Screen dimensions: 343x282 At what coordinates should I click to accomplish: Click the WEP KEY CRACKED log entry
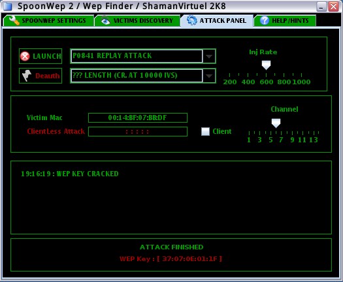pyautogui.click(x=70, y=174)
